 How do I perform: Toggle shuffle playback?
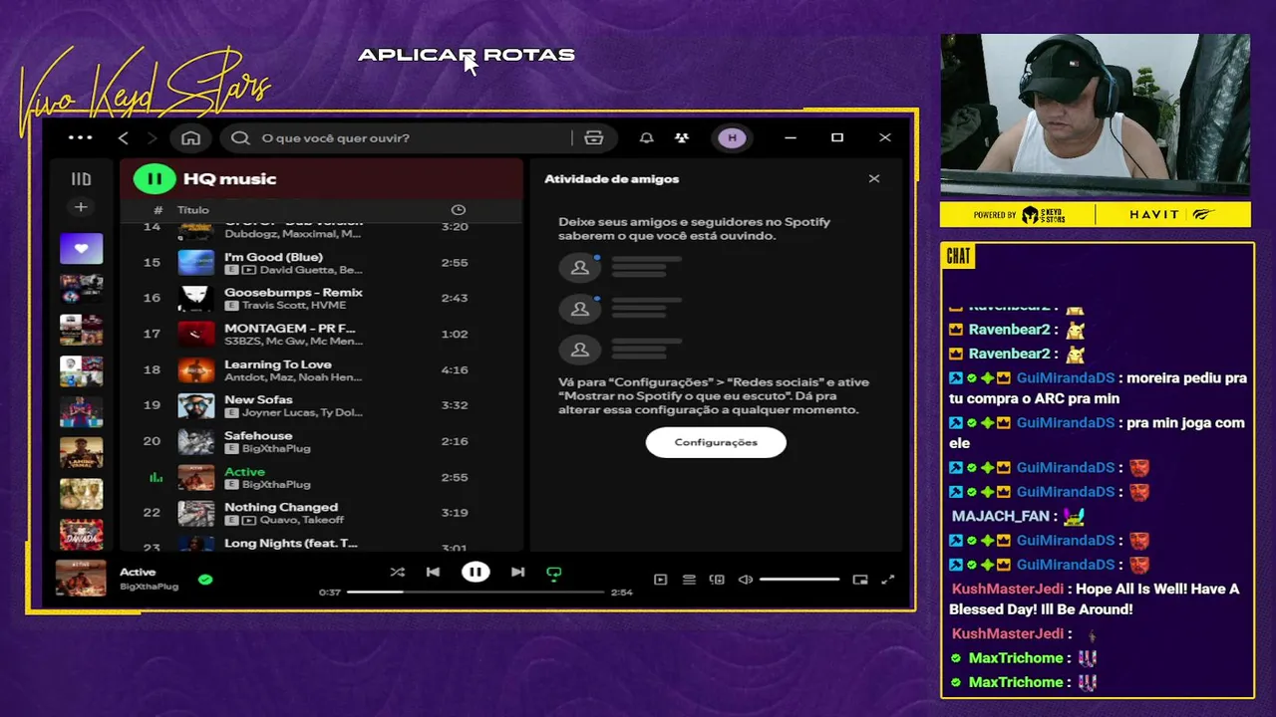[x=398, y=573]
